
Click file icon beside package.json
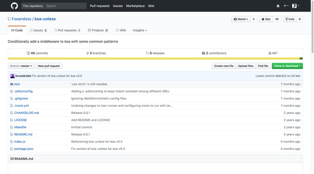pyautogui.click(x=12, y=149)
